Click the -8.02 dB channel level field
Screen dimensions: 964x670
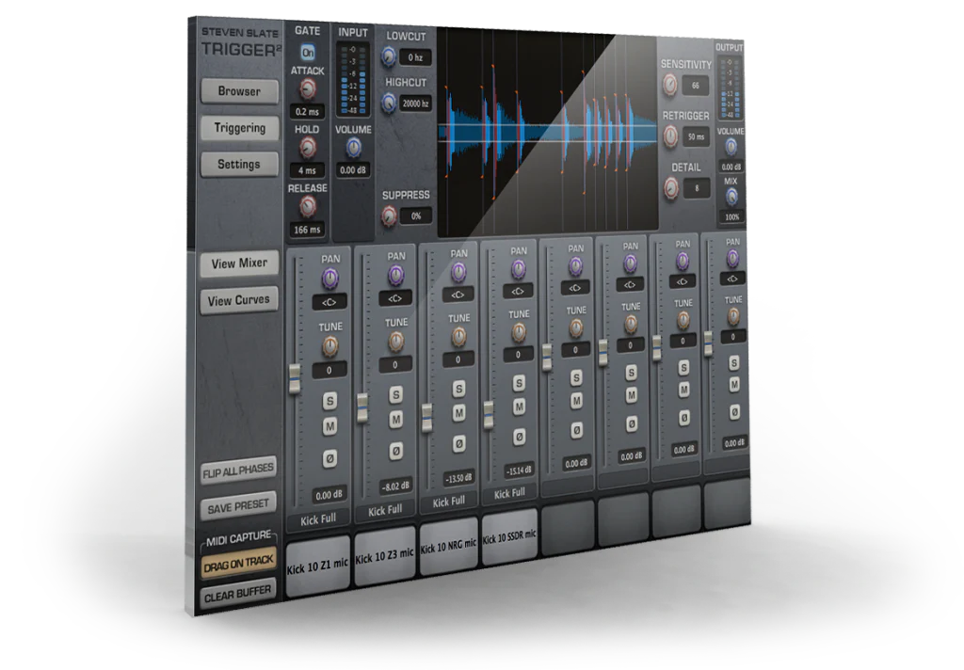click(395, 487)
